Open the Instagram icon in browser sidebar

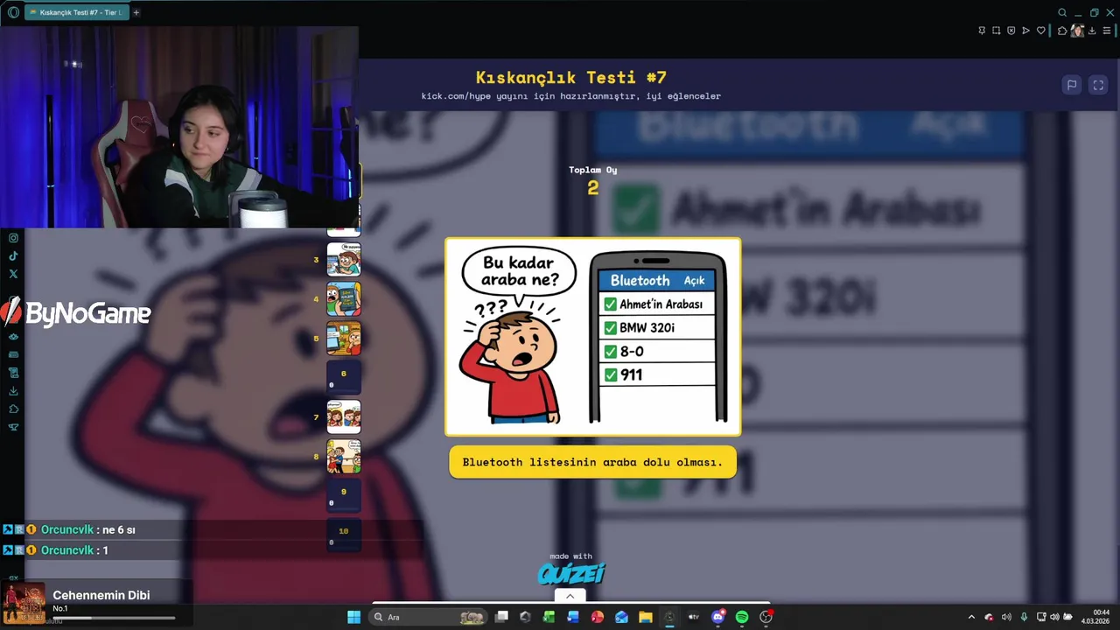click(13, 238)
